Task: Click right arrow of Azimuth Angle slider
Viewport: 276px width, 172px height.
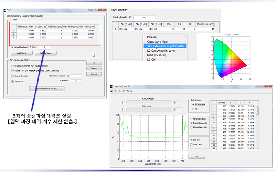Action: (173, 102)
